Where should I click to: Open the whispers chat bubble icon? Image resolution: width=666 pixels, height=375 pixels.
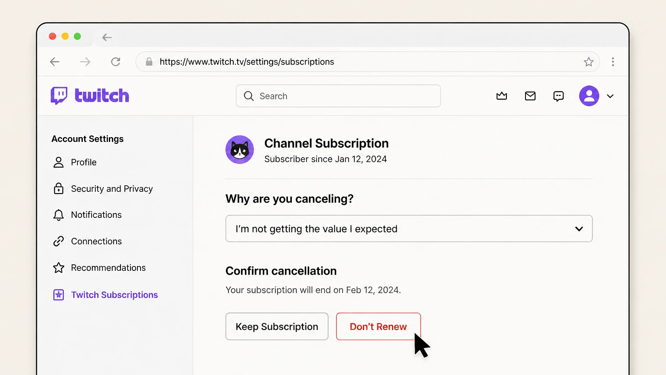tap(558, 96)
